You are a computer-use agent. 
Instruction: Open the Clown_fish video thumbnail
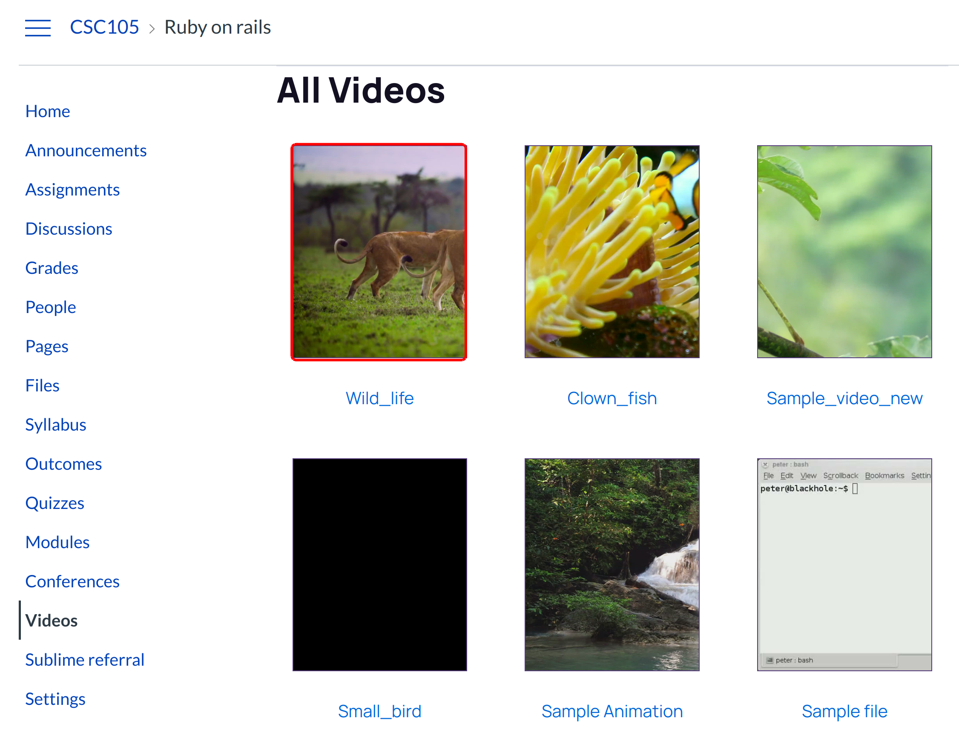click(x=612, y=252)
